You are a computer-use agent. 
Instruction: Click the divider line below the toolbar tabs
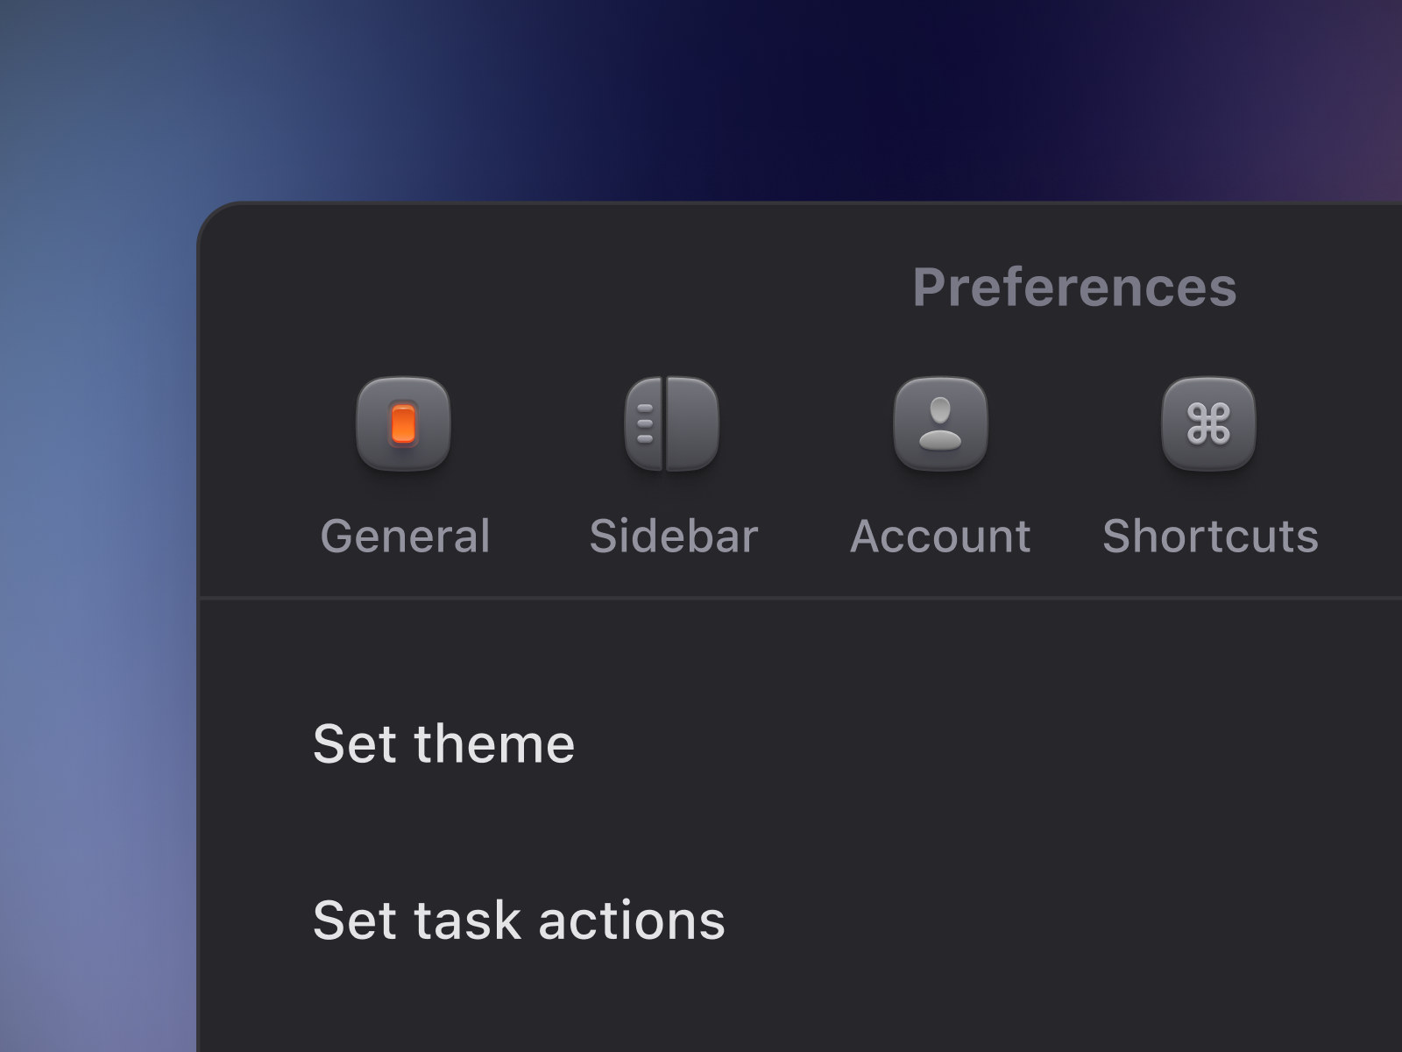[801, 598]
